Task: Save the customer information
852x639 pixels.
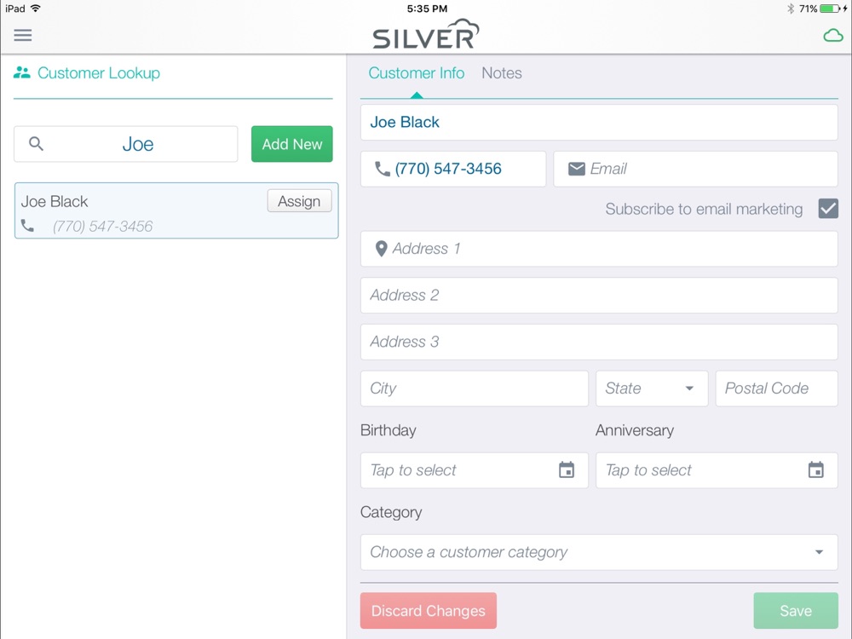Action: pyautogui.click(x=796, y=611)
